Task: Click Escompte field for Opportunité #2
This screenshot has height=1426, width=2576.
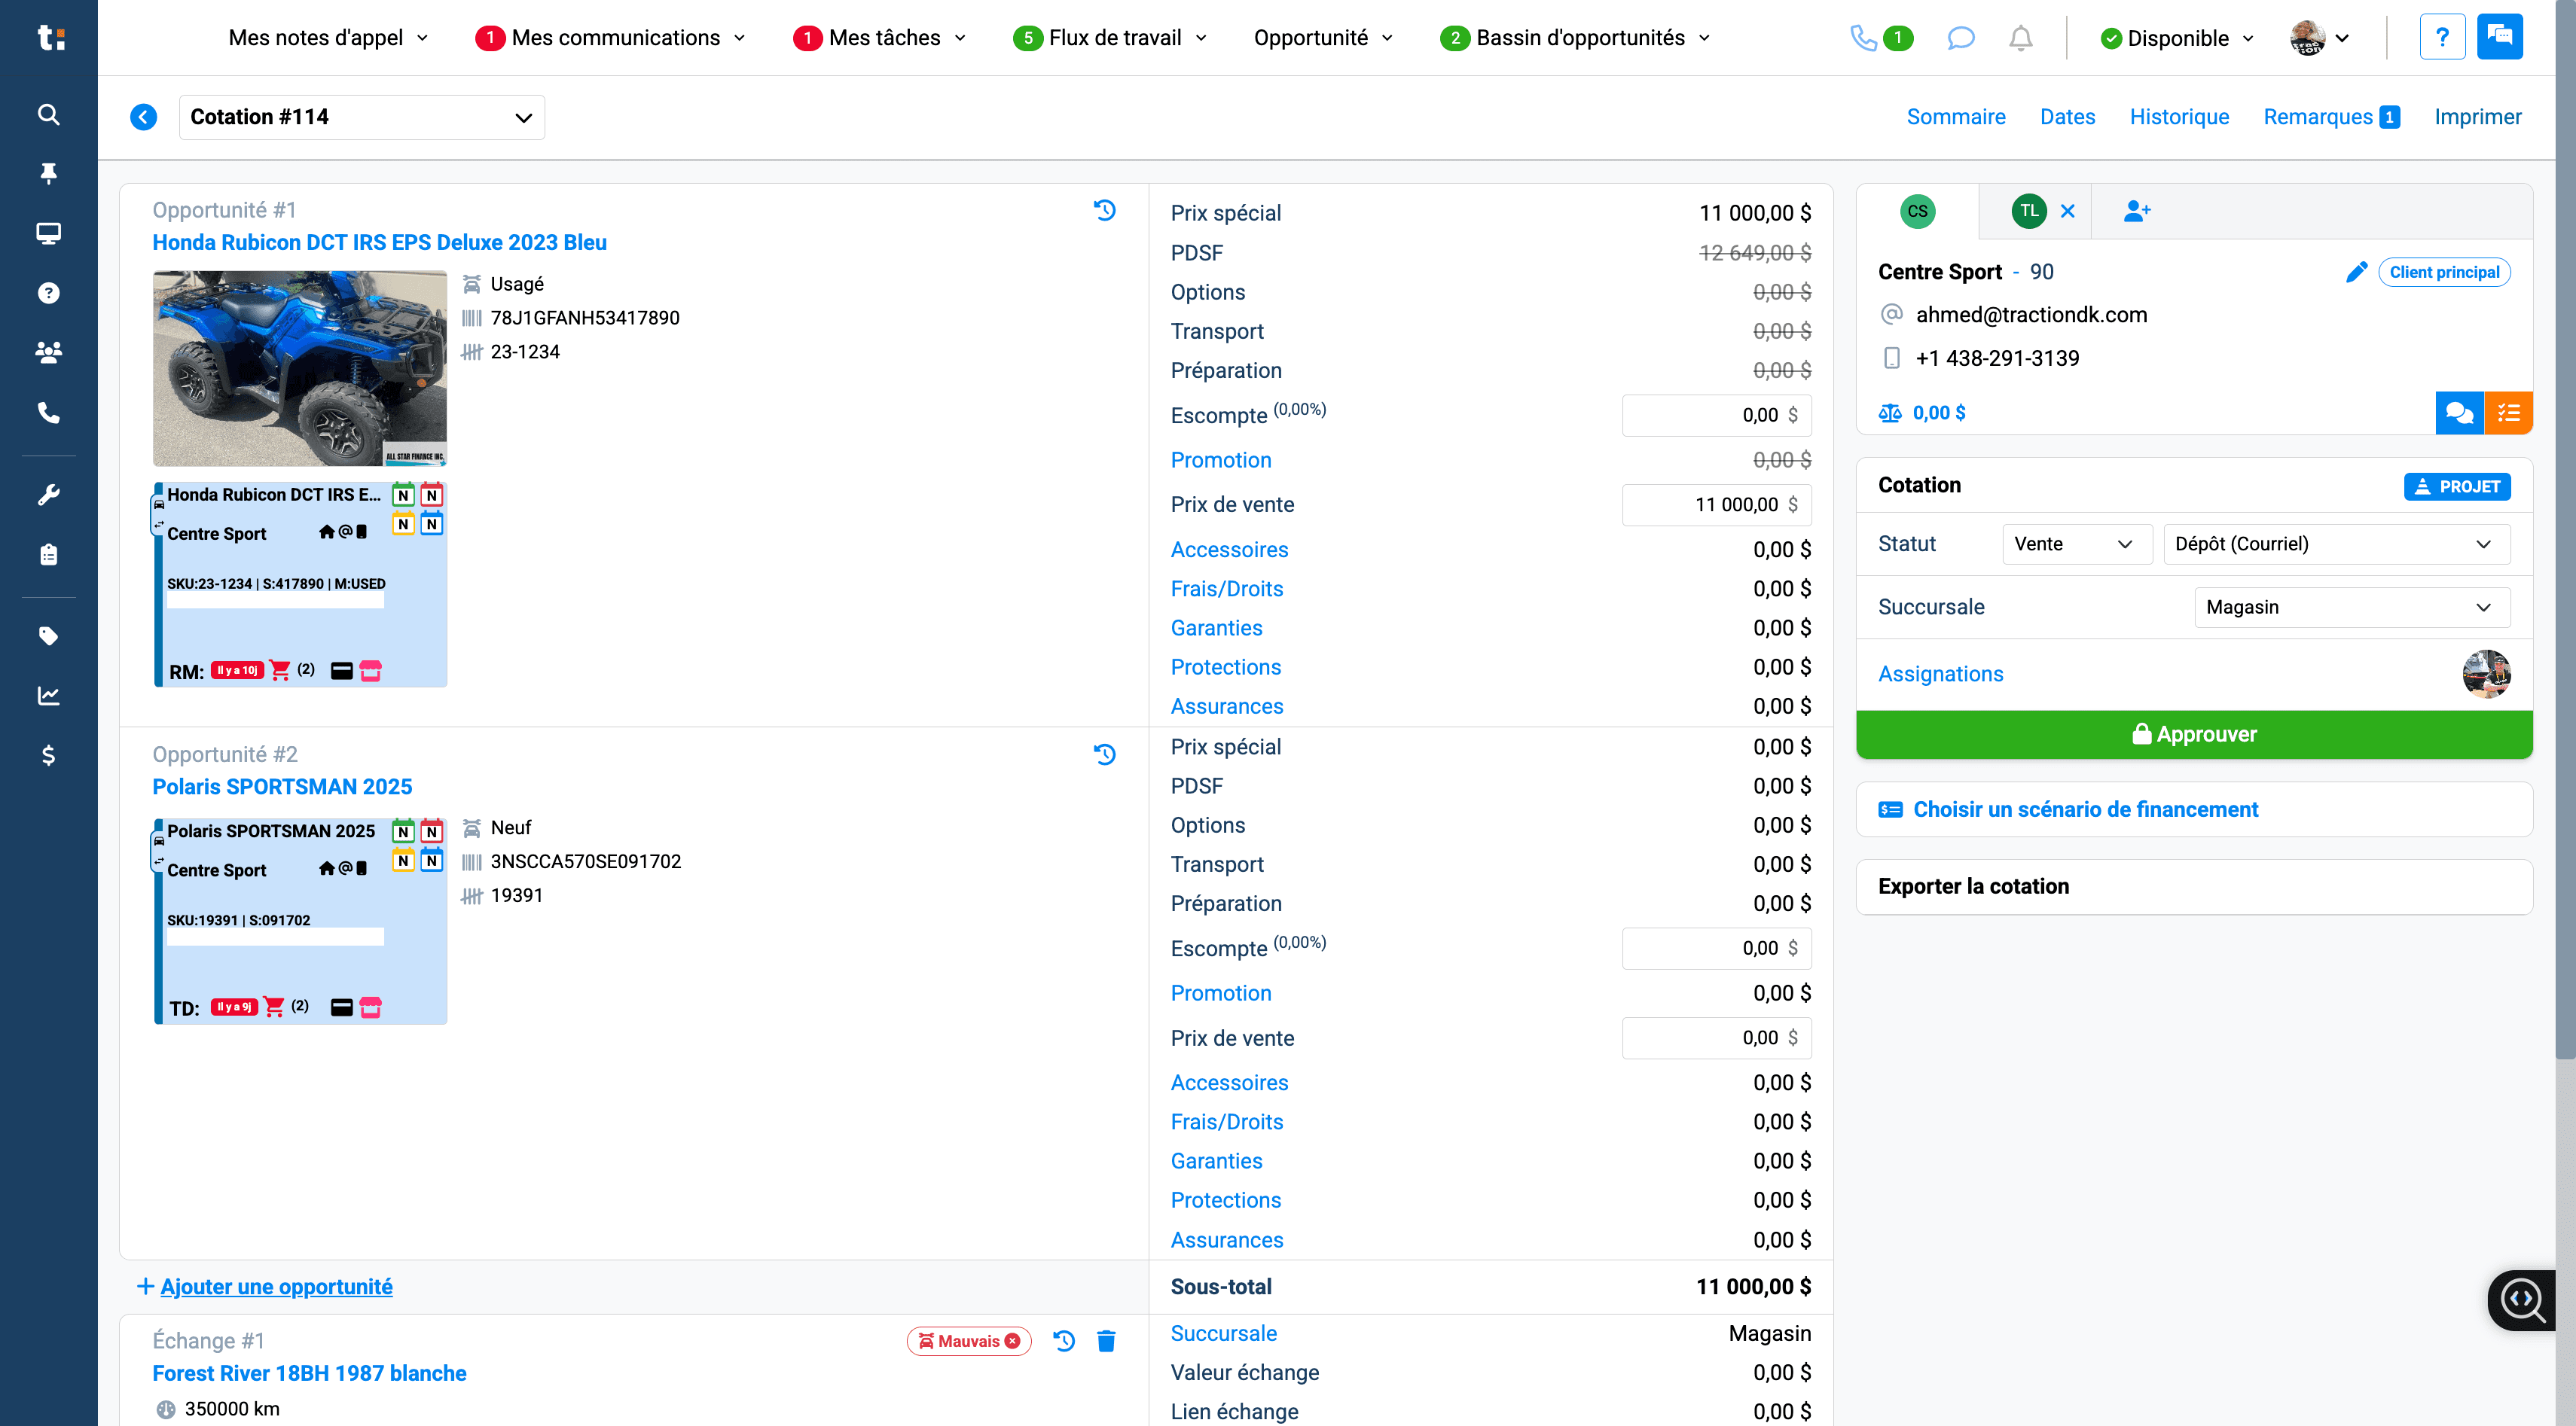Action: click(x=1716, y=949)
